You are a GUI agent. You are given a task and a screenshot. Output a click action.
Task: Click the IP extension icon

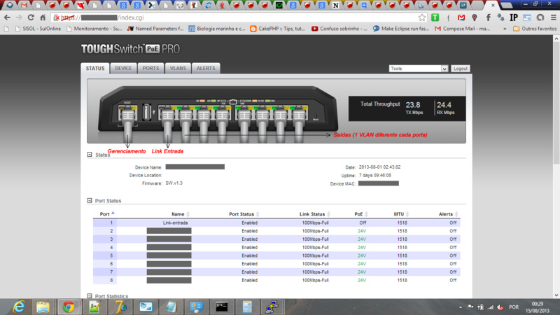[x=514, y=17]
